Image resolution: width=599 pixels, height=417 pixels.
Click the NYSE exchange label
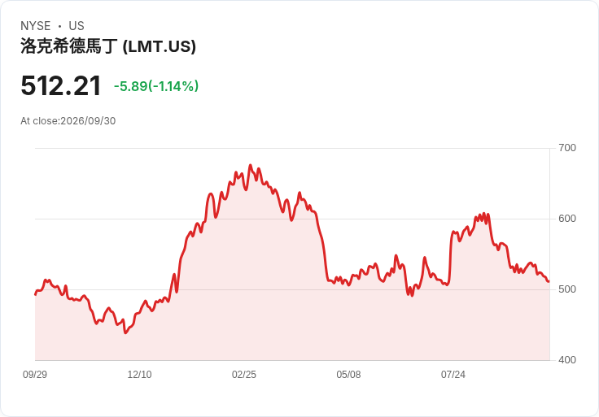(x=36, y=26)
